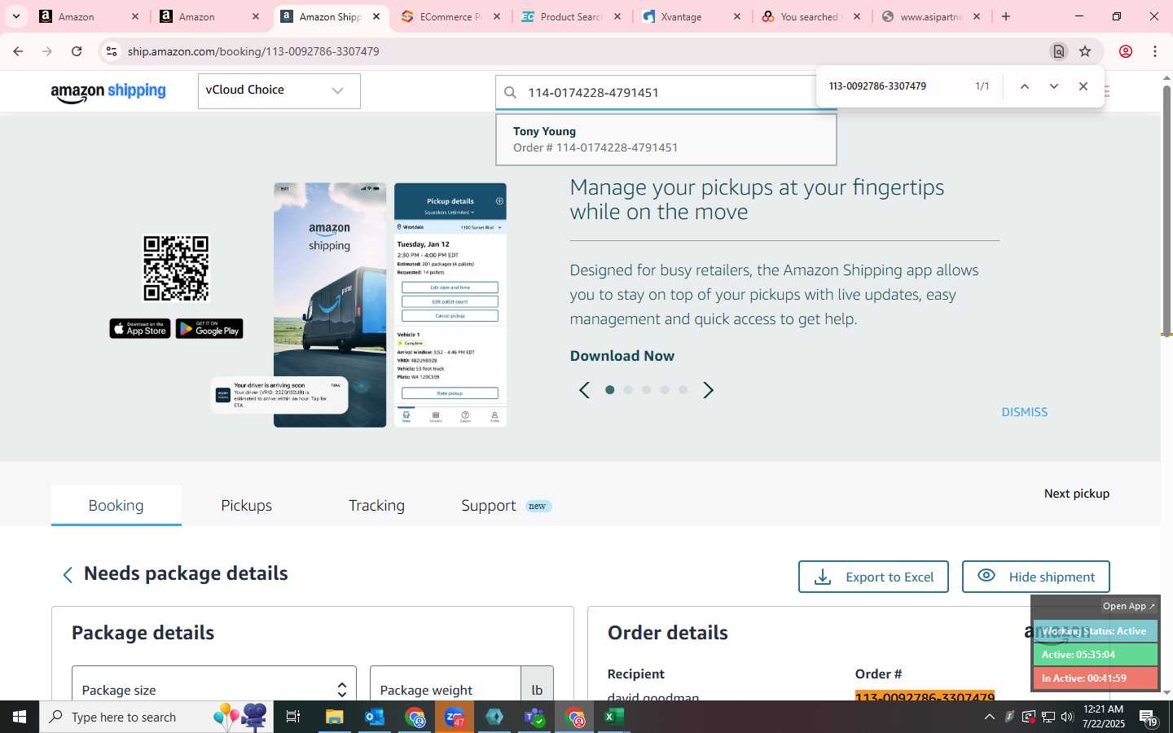Open the Booking tab
This screenshot has width=1173, height=733.
pyautogui.click(x=116, y=506)
